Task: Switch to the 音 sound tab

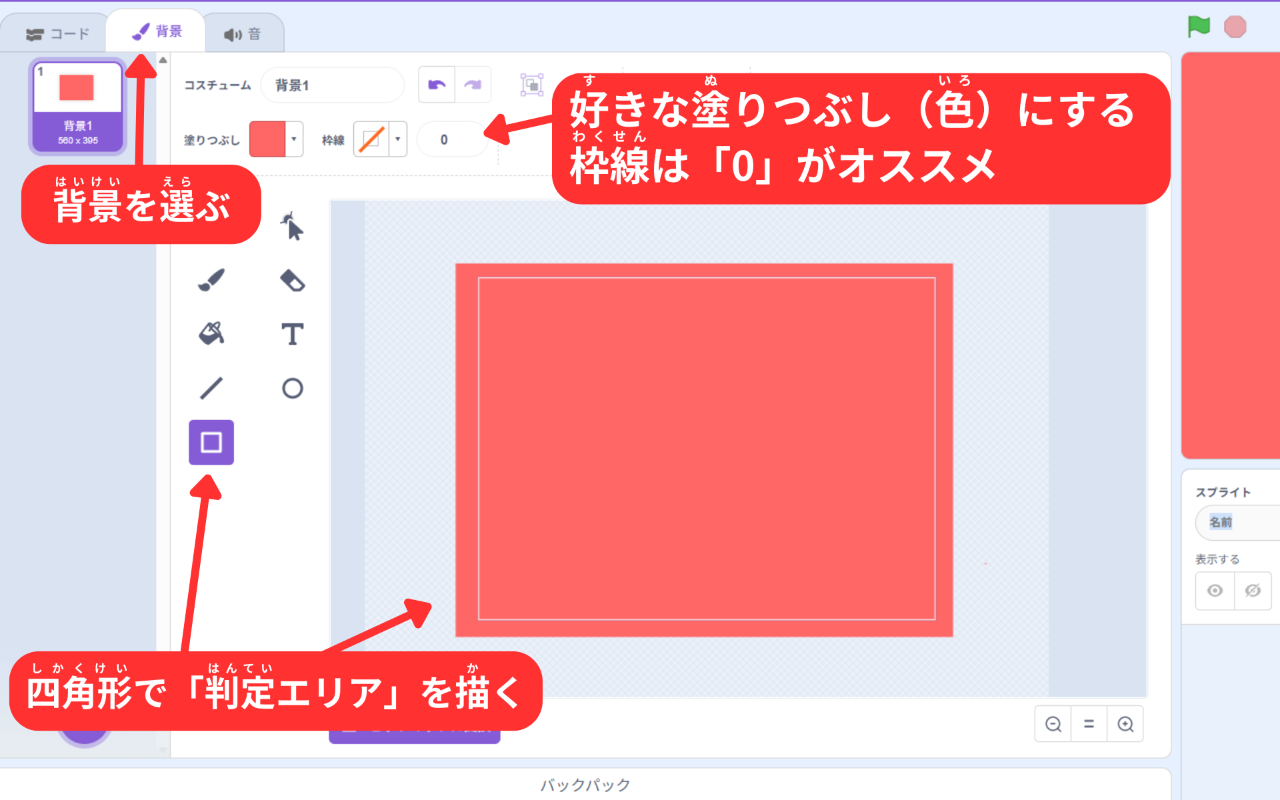Action: 243,34
